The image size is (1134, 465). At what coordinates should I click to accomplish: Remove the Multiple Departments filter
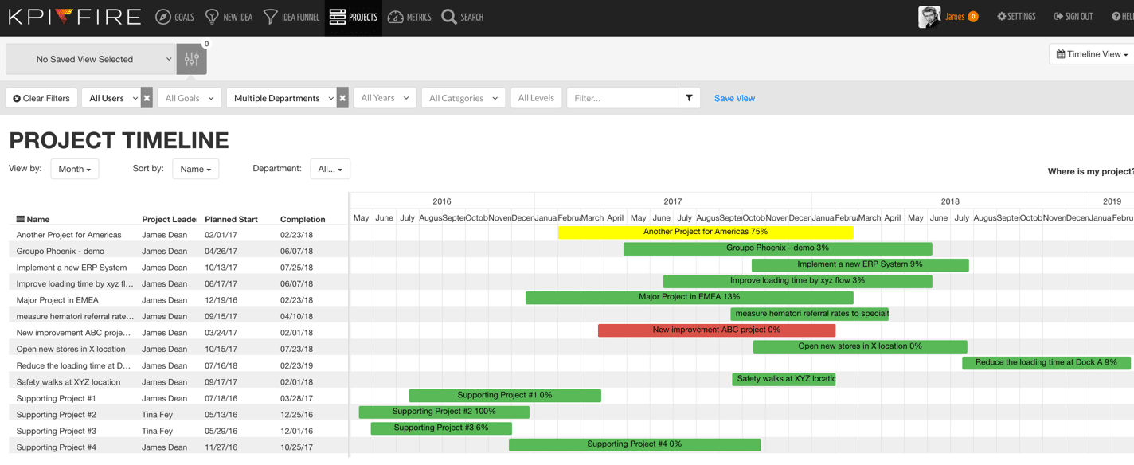click(x=342, y=98)
